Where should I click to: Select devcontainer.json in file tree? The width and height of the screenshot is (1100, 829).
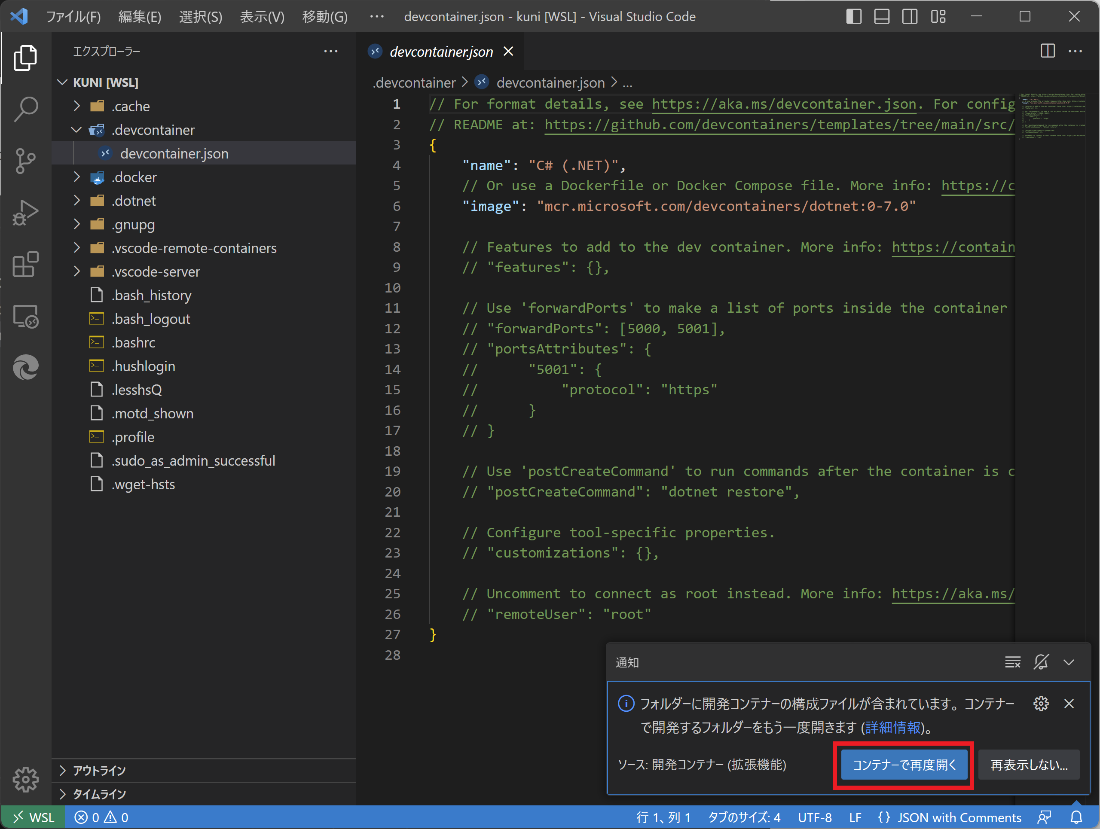(x=204, y=153)
